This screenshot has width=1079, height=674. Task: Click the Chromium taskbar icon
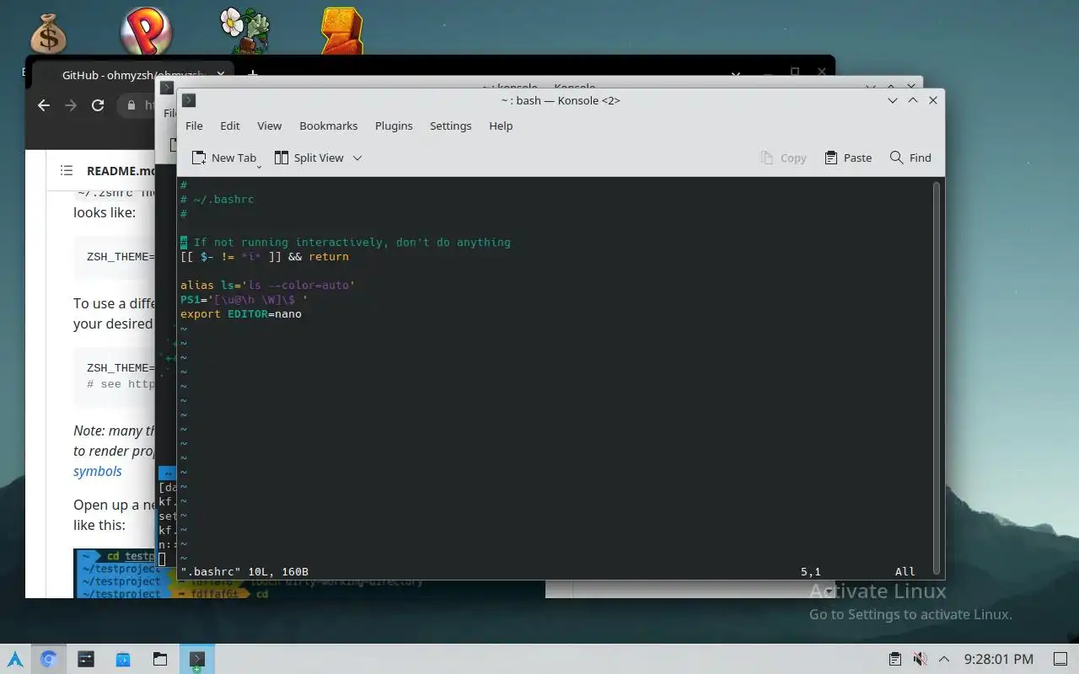pos(49,659)
